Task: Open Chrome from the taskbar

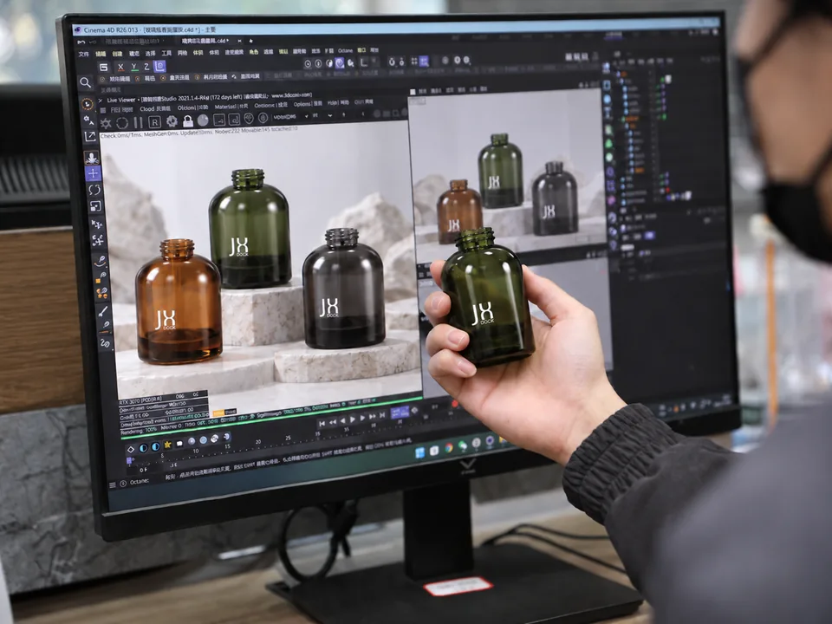Action: (449, 448)
